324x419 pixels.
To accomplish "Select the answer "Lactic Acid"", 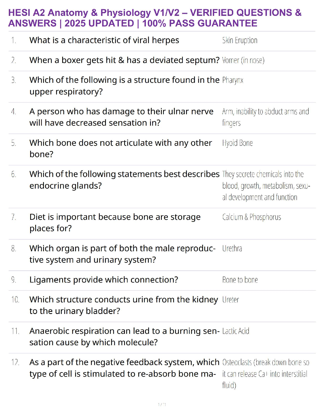I will tap(236, 331).
